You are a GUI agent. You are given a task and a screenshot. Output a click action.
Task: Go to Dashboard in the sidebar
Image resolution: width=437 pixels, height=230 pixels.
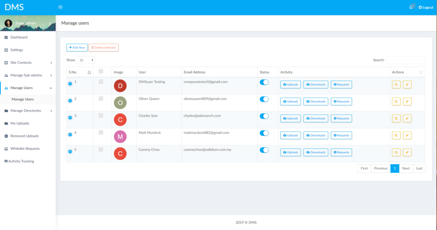coord(19,38)
